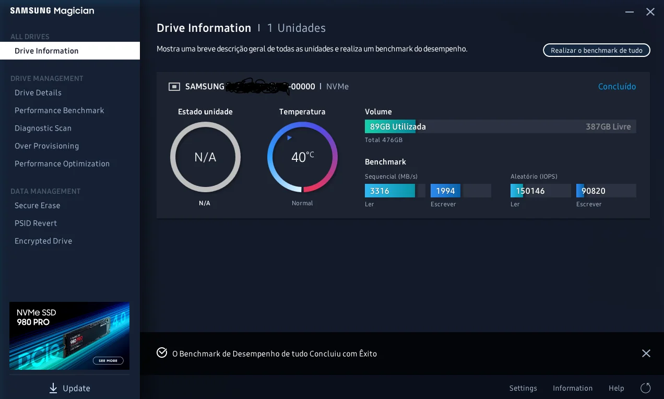The height and width of the screenshot is (399, 664).
Task: Click the Benchmark heading in drive card
Action: (385, 162)
